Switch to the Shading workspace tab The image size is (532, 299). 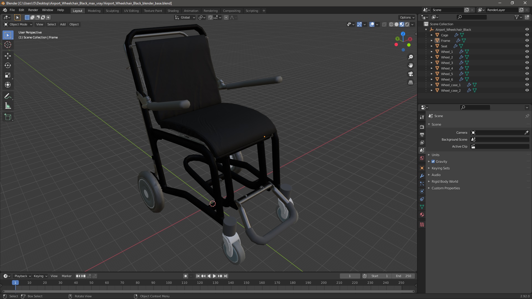[173, 11]
